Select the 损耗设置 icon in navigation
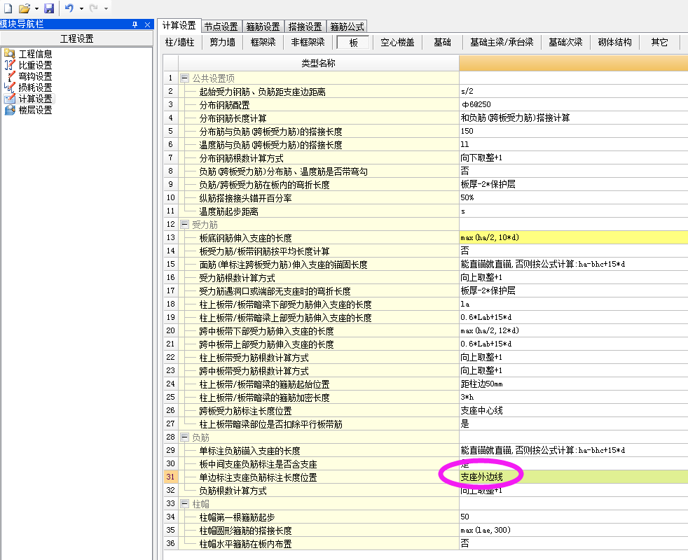Screen dimensions: 688x560 point(10,87)
